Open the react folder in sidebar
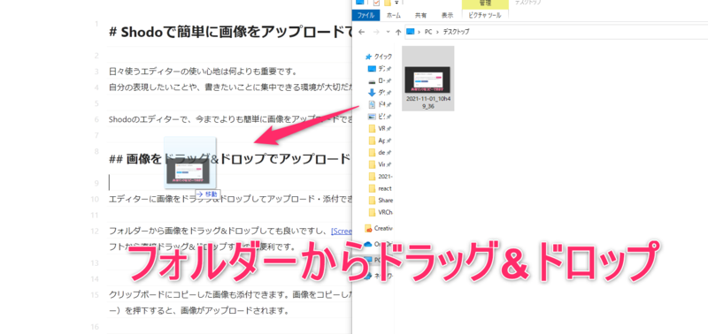The height and width of the screenshot is (334, 708). click(380, 188)
